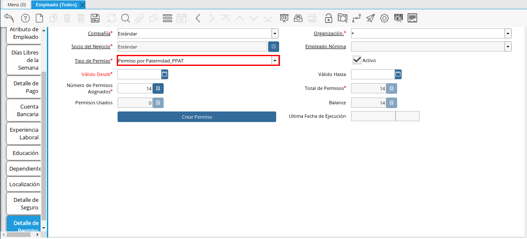This screenshot has width=527, height=239.
Task: Click the last toolbar receipt icon
Action: click(x=413, y=18)
